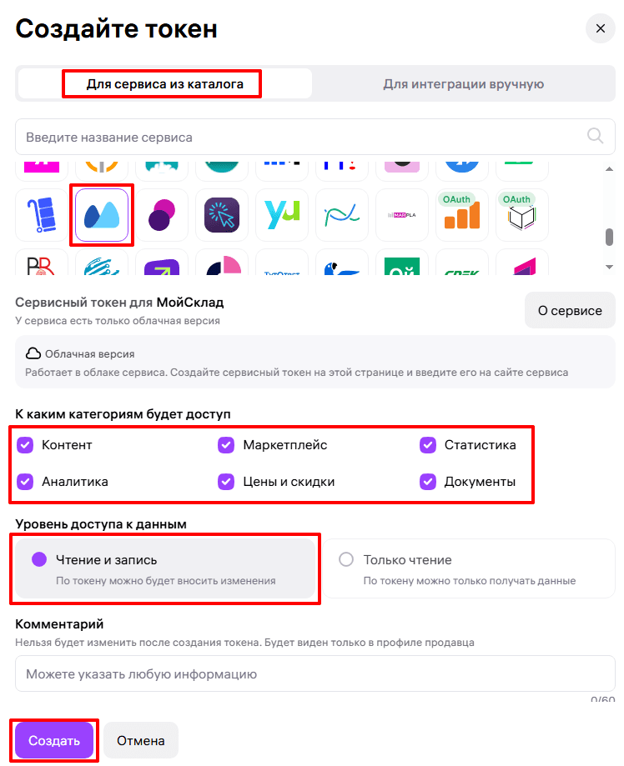Switch to the "Для интеграции вручную" tab
The height and width of the screenshot is (766, 624).
[464, 83]
